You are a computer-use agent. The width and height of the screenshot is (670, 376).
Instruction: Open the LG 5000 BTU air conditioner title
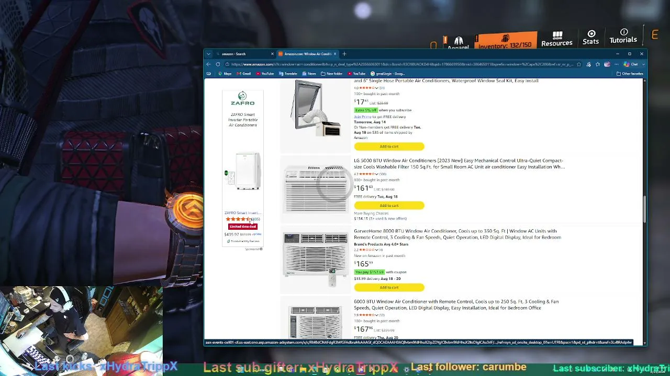(x=459, y=164)
